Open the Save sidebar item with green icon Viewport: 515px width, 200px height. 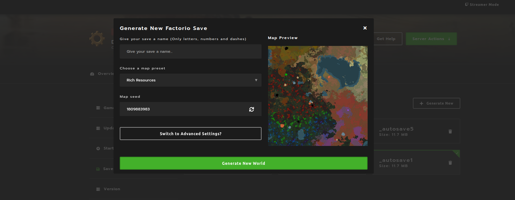105,169
